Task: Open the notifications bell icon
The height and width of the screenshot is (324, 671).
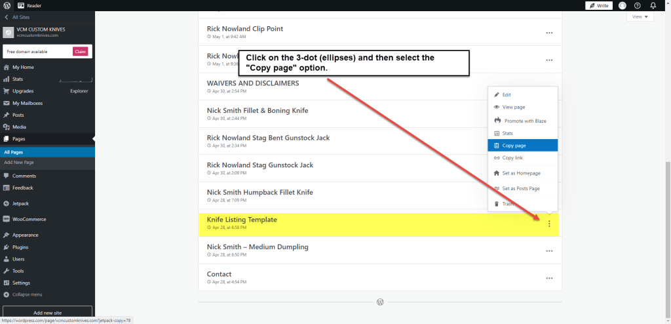Action: 653,5
